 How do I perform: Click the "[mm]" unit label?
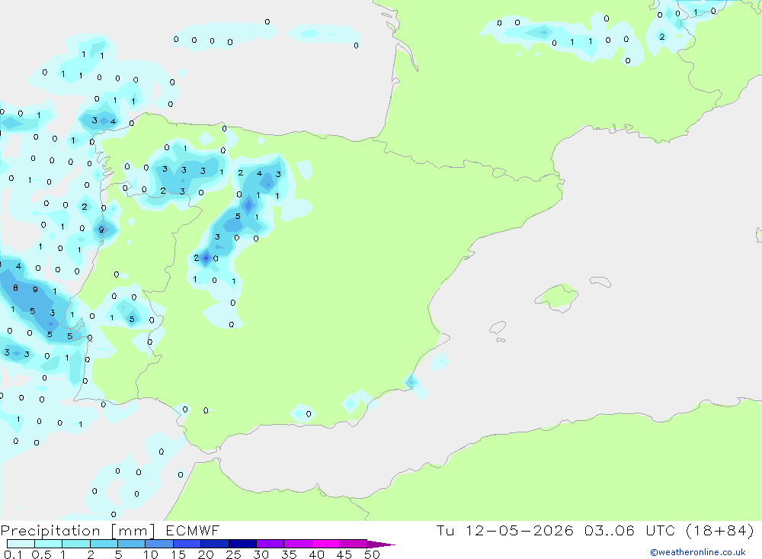click(133, 531)
